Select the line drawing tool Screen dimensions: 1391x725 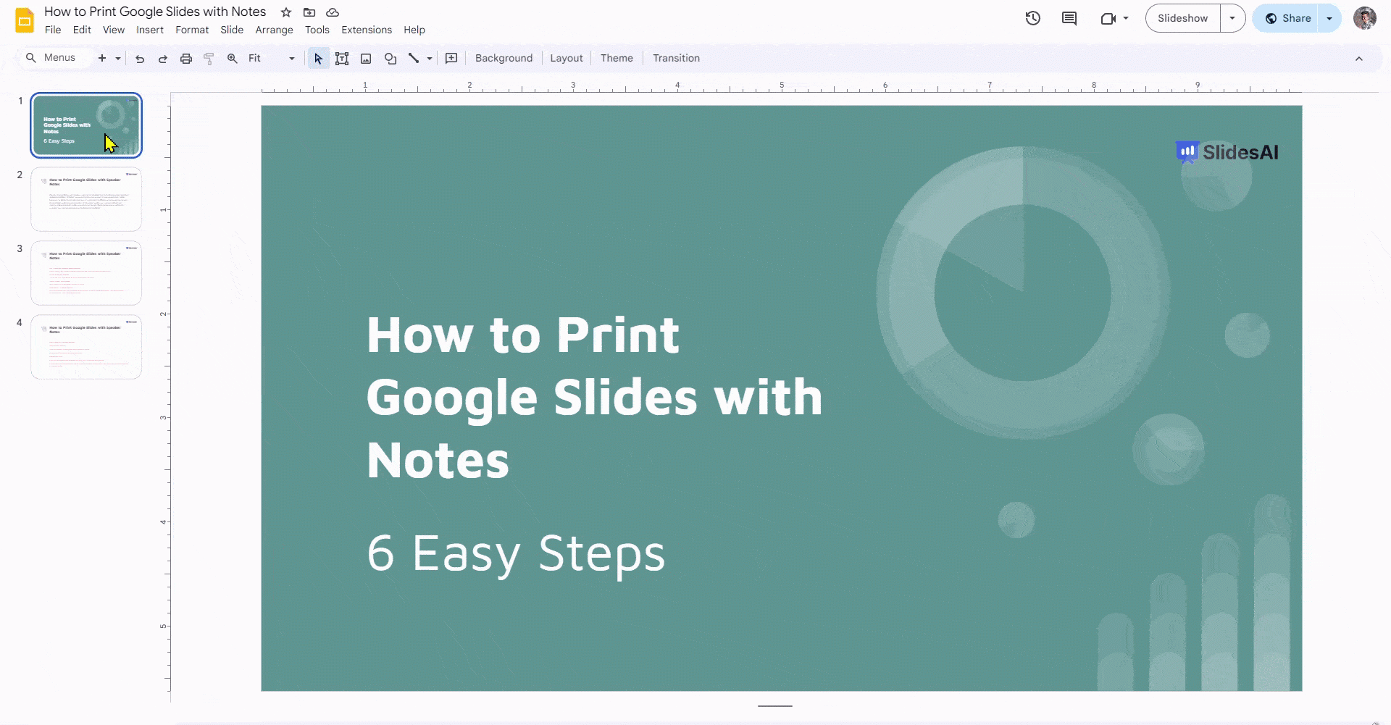(414, 58)
